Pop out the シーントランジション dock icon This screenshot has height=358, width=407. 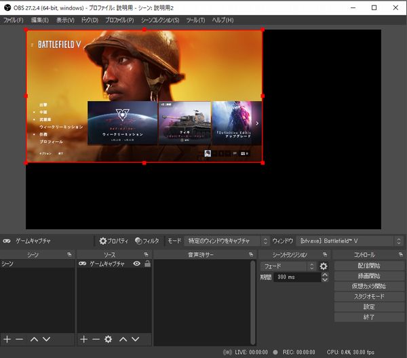point(325,254)
